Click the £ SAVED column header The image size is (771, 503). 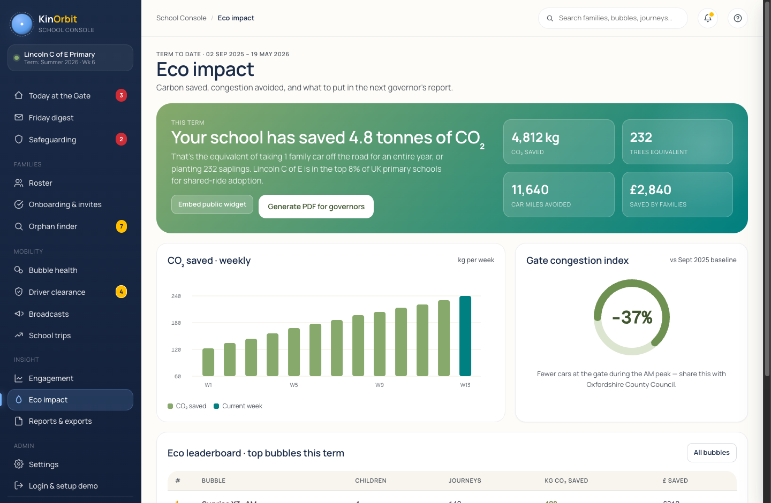(x=675, y=481)
